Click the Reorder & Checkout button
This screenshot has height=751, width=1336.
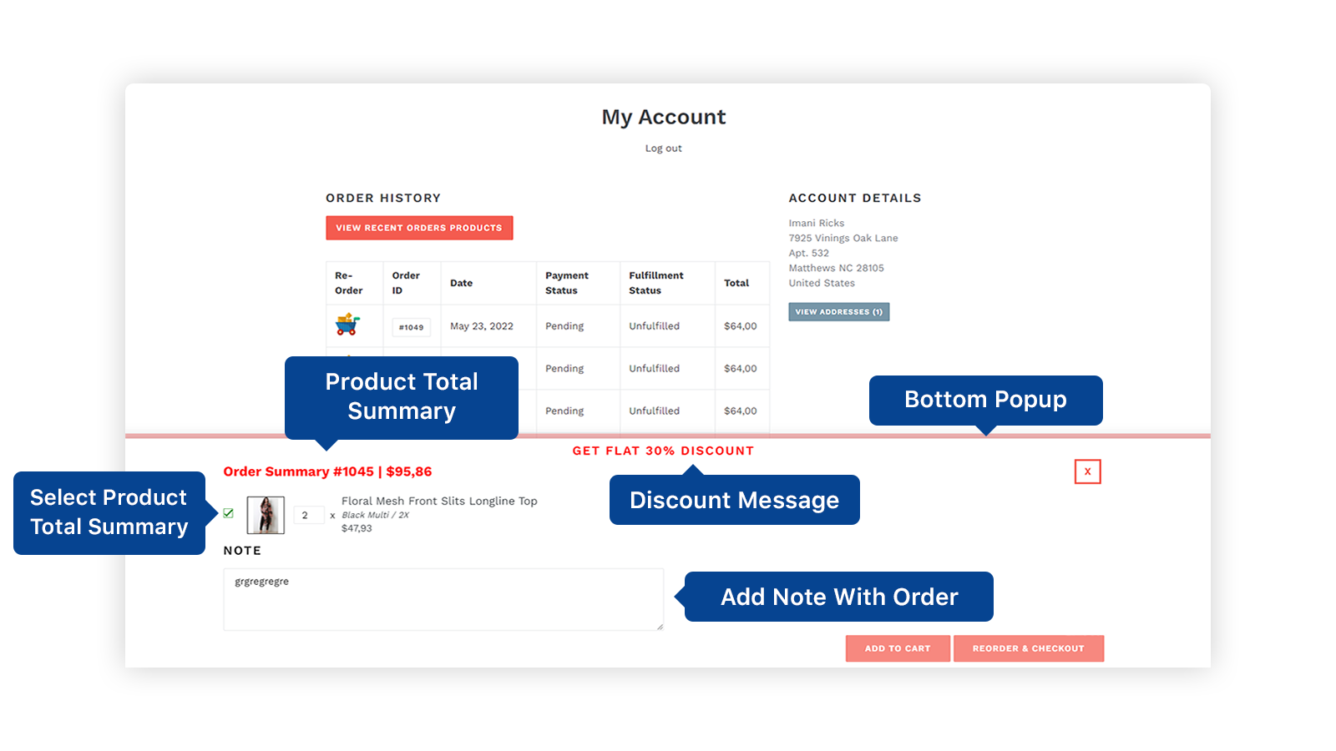pyautogui.click(x=1028, y=648)
